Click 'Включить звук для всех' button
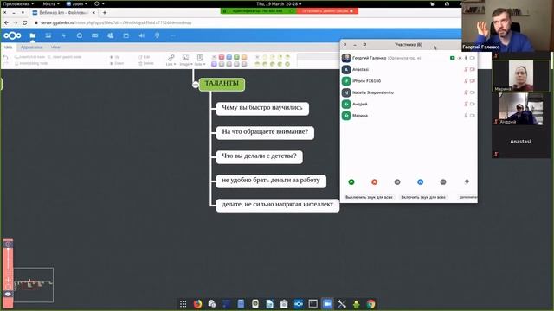The width and height of the screenshot is (554, 311). point(423,197)
